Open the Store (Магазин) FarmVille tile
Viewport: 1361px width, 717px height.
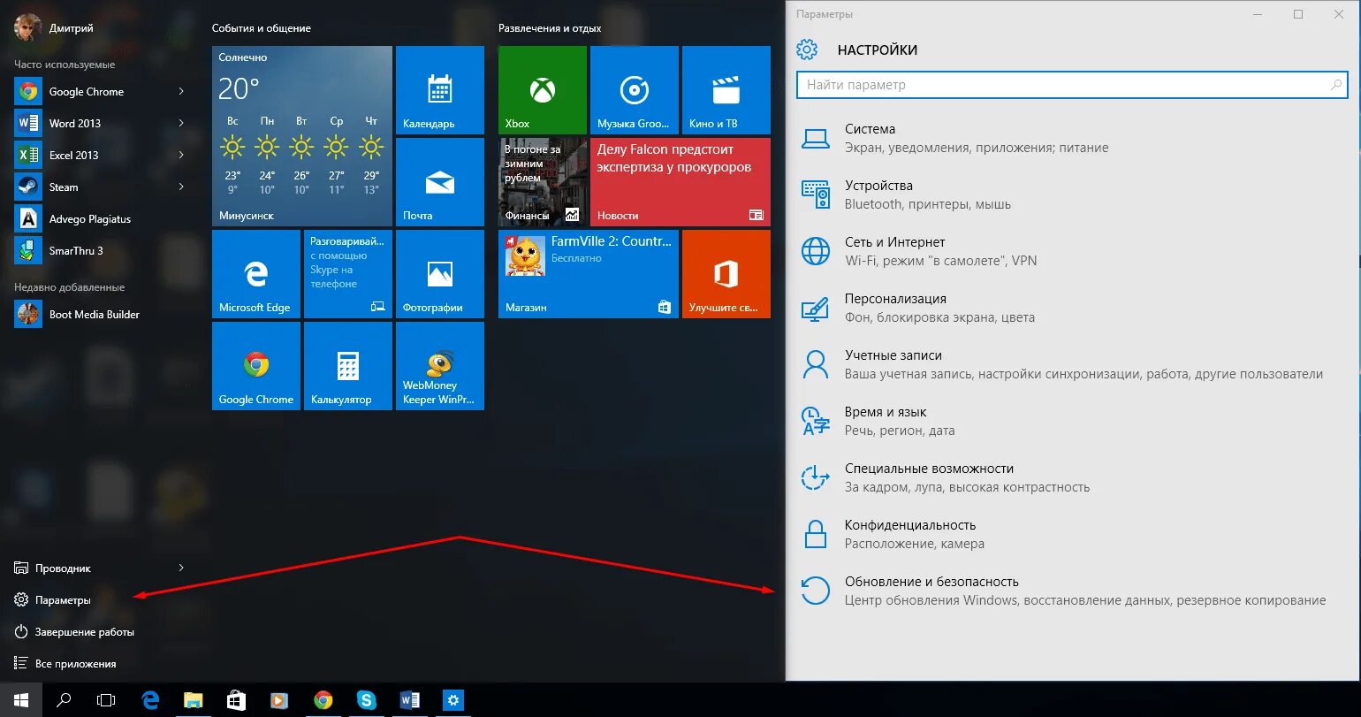click(x=589, y=274)
